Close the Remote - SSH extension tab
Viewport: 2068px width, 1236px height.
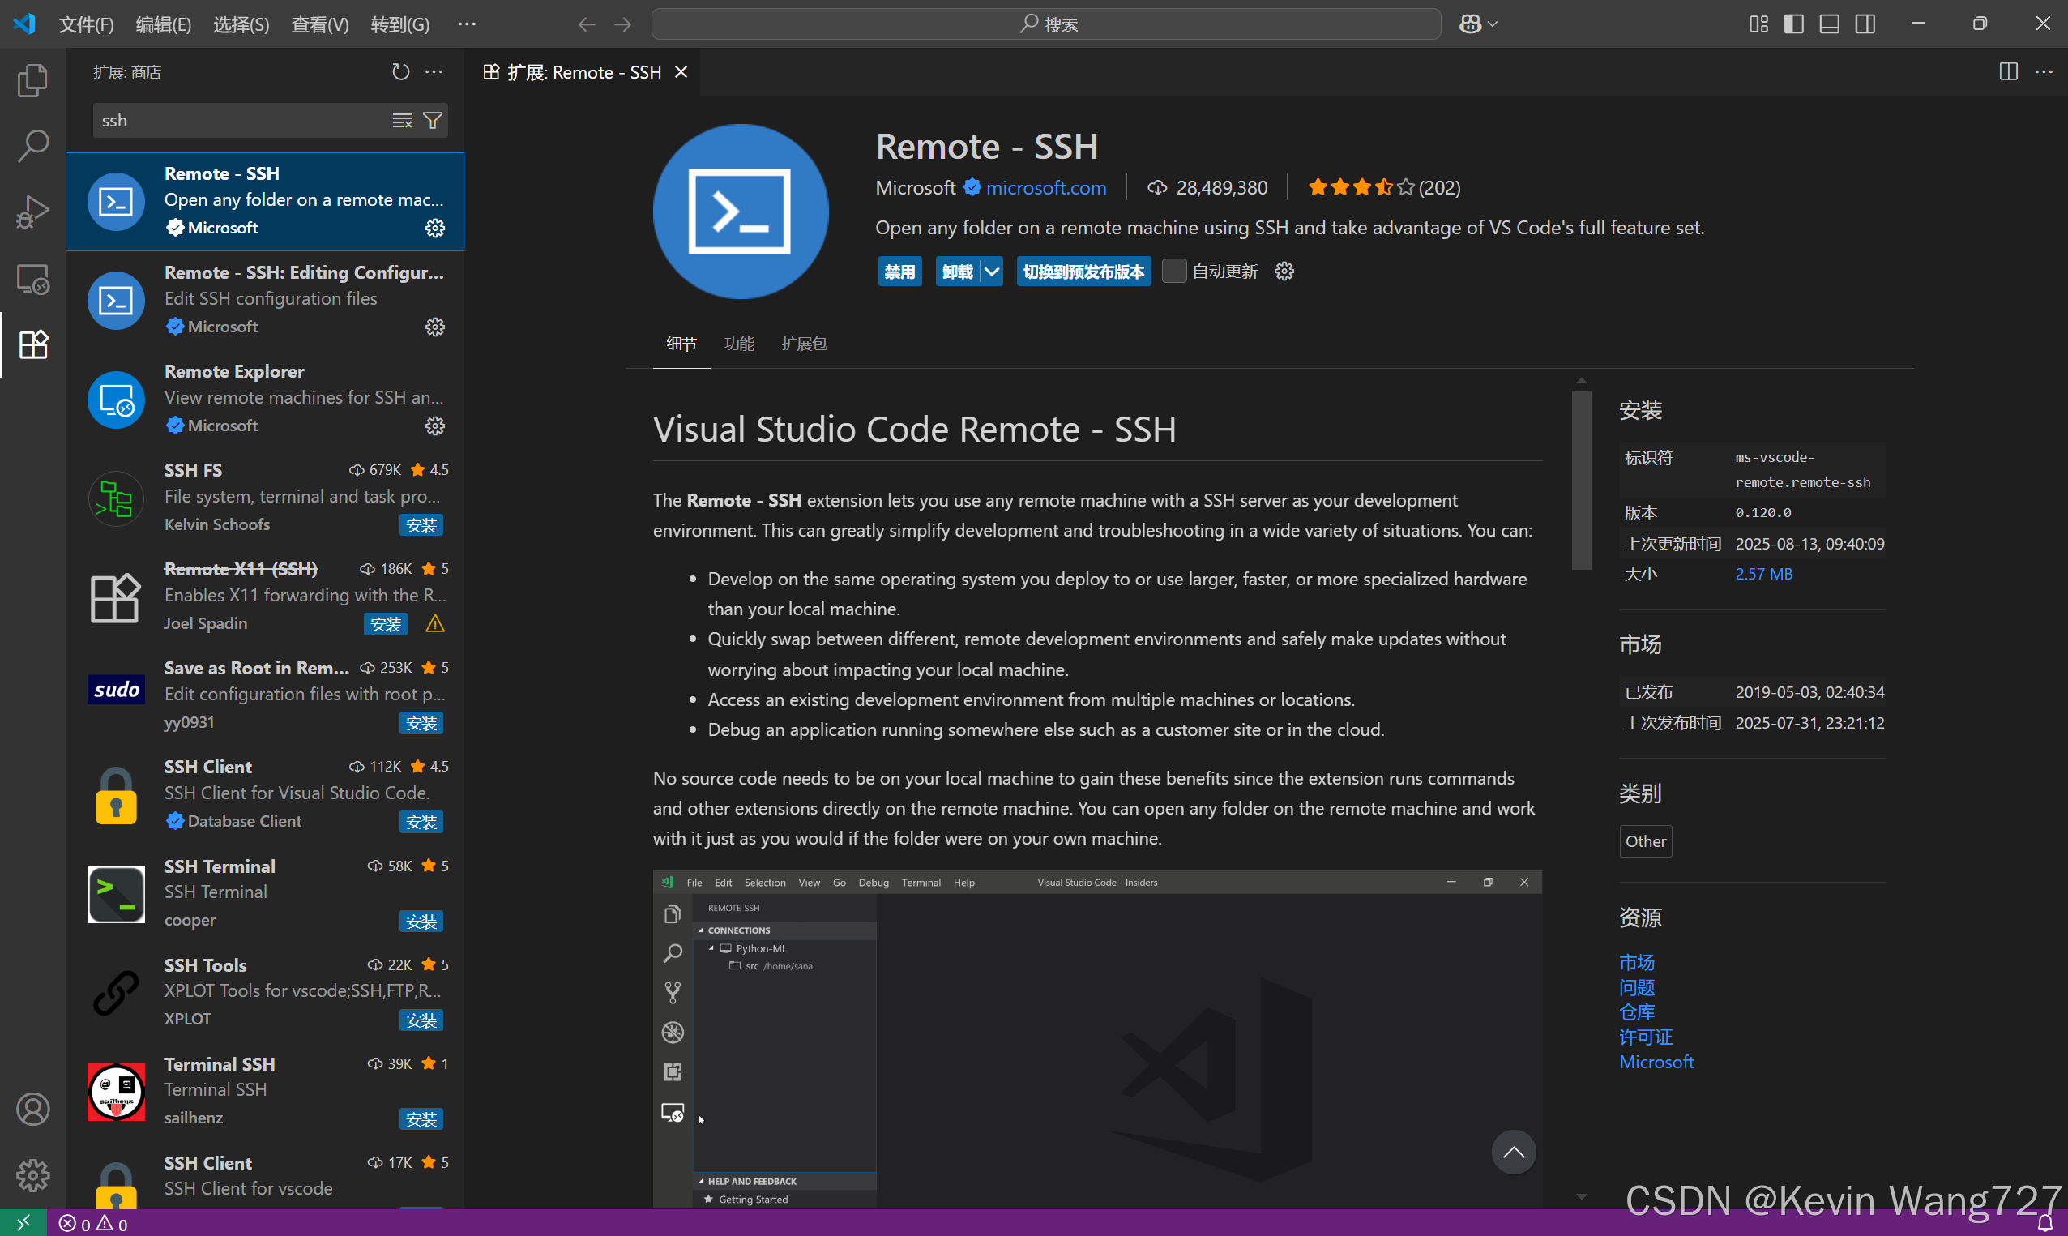[x=681, y=72]
